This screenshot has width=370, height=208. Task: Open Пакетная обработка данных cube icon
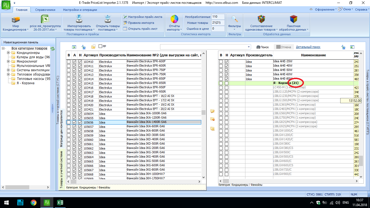(x=294, y=19)
